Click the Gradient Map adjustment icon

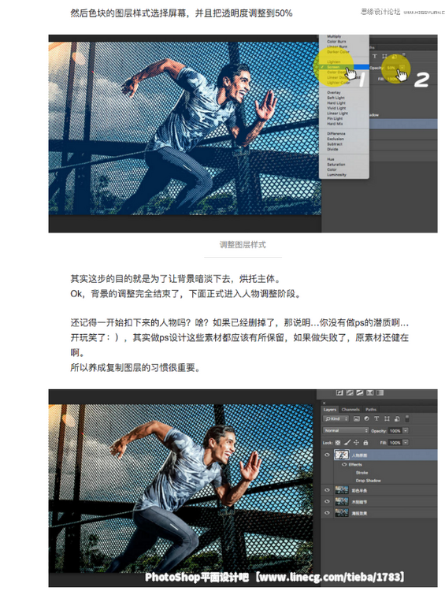(x=380, y=392)
